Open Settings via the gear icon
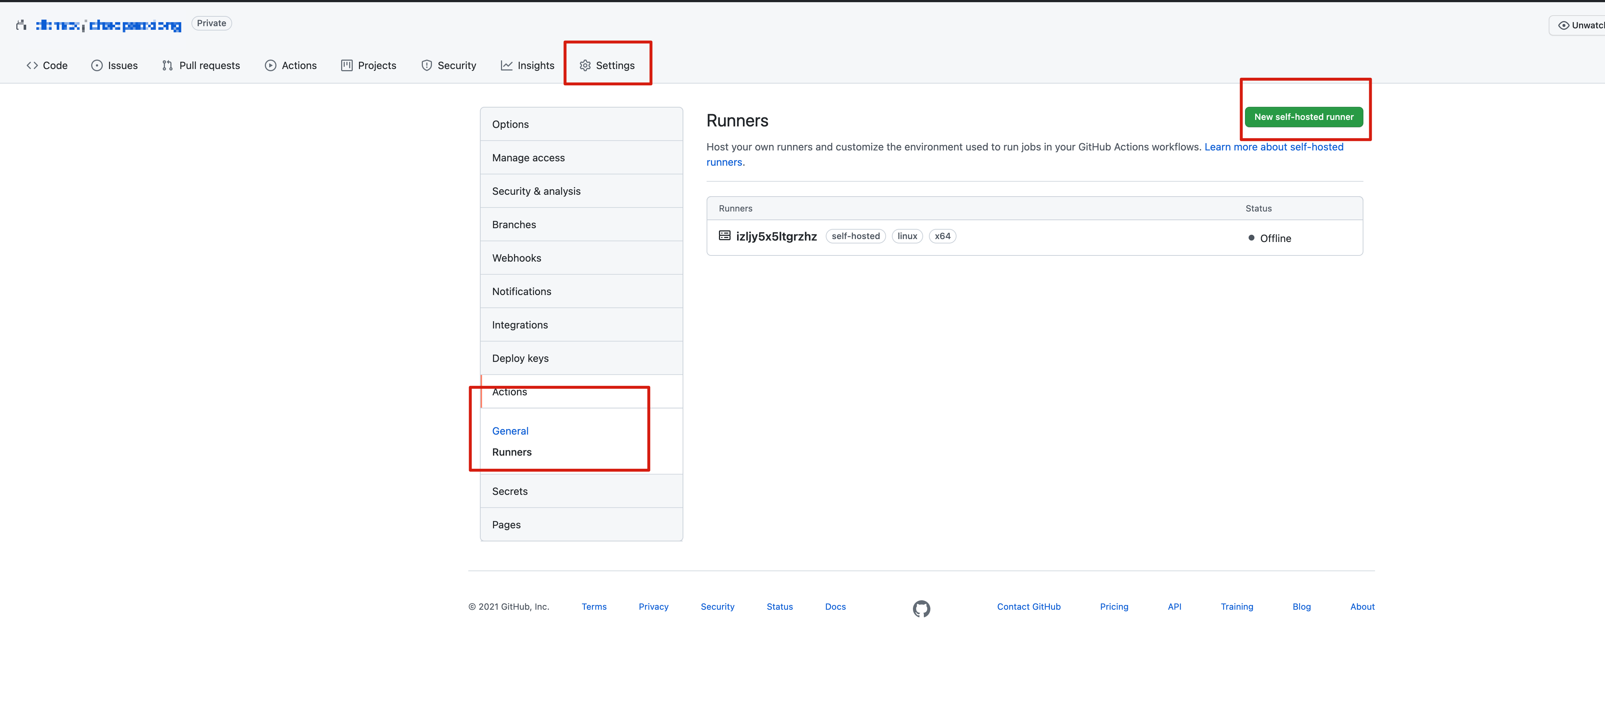1605x718 pixels. click(x=585, y=65)
